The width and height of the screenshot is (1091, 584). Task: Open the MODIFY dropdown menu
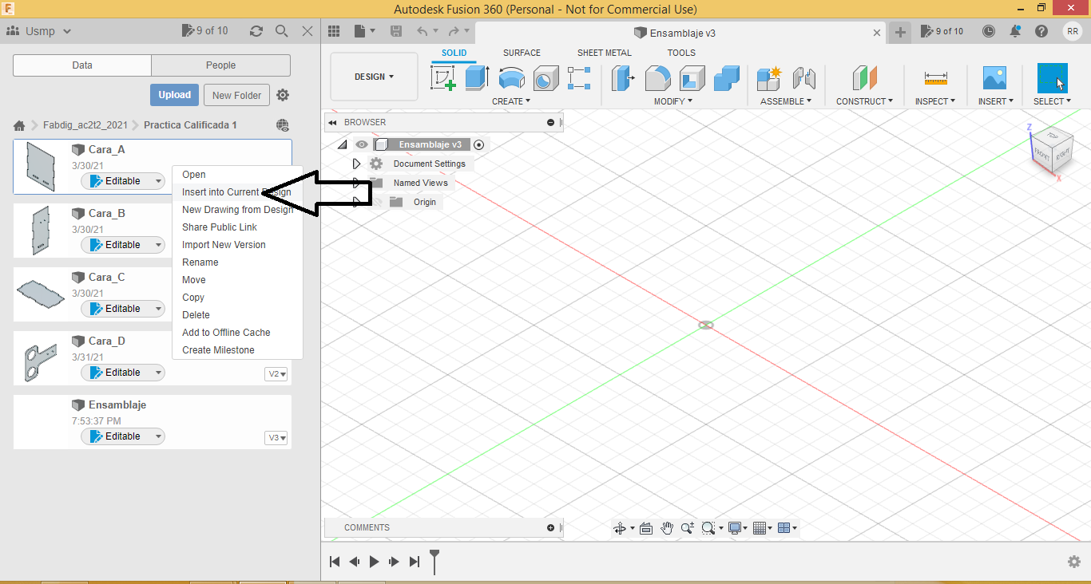point(673,101)
